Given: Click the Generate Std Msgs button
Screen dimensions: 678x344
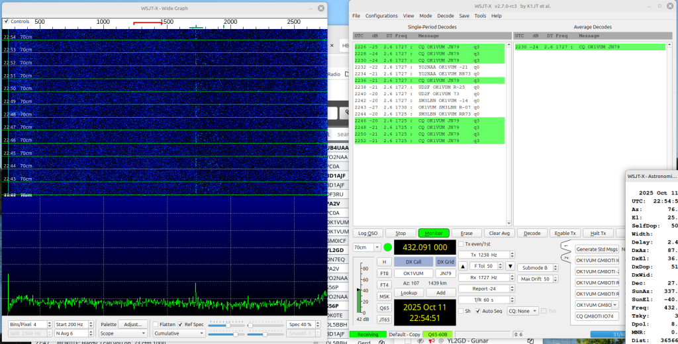Looking at the screenshot, I should tap(597, 249).
